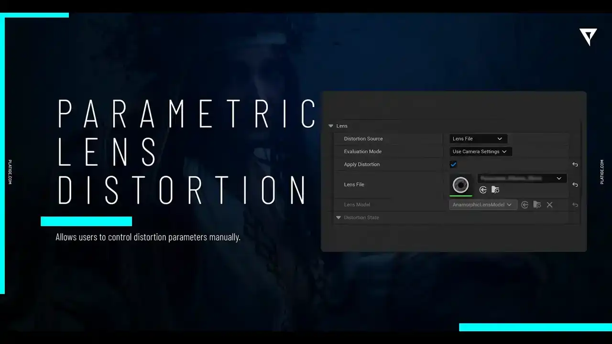Use selected asset for Lens File
The image size is (612, 344).
click(x=483, y=190)
